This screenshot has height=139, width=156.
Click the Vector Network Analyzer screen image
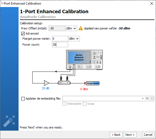pyautogui.click(x=79, y=57)
